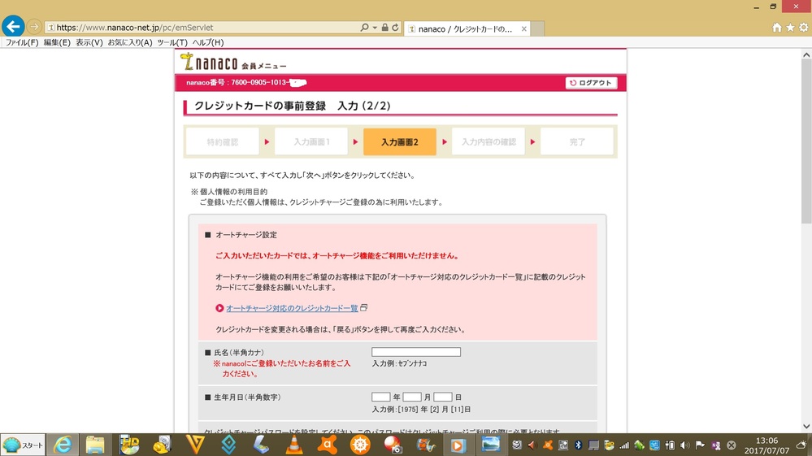This screenshot has width=812, height=456.
Task: Open the お気に入り(A) menu
Action: pyautogui.click(x=130, y=42)
